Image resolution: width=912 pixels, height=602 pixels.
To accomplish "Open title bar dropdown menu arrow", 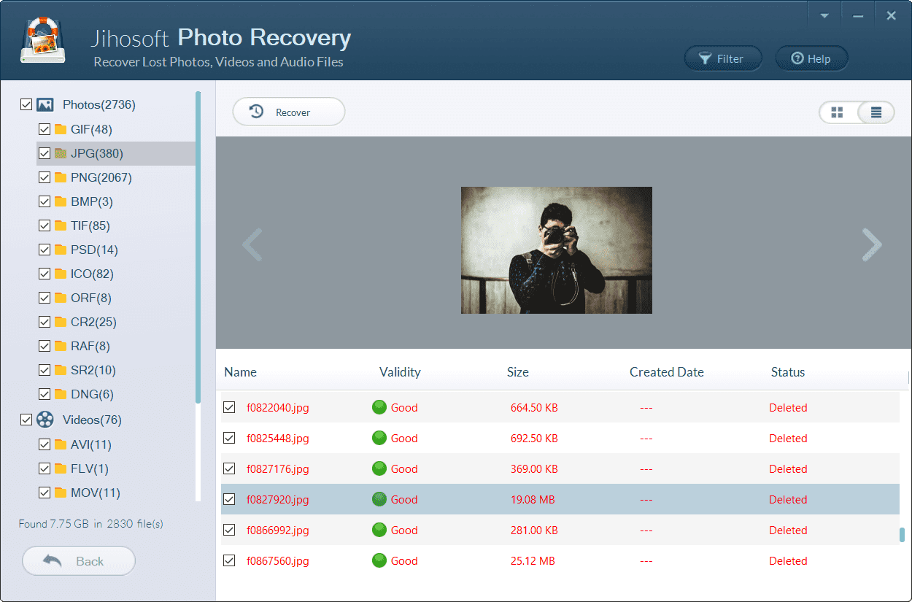I will (824, 16).
